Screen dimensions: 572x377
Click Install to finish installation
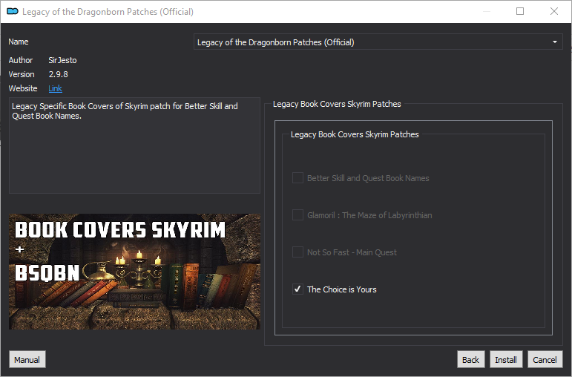[x=506, y=360]
